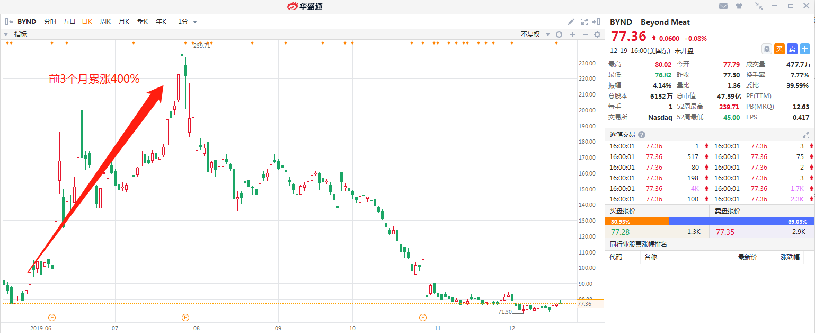
Task: Click the trade row with volume 517
Action: 657,157
